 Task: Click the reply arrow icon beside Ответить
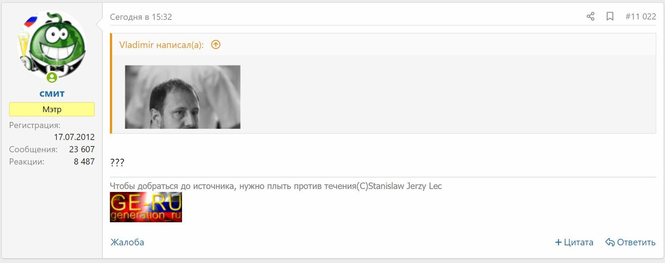(610, 242)
